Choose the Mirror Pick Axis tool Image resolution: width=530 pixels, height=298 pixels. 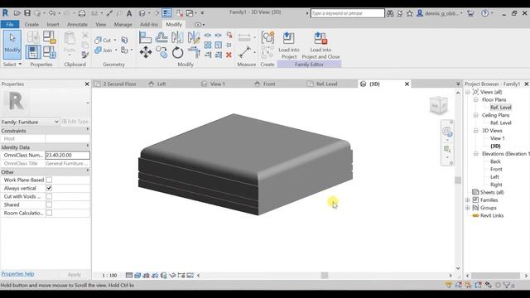[x=177, y=37]
